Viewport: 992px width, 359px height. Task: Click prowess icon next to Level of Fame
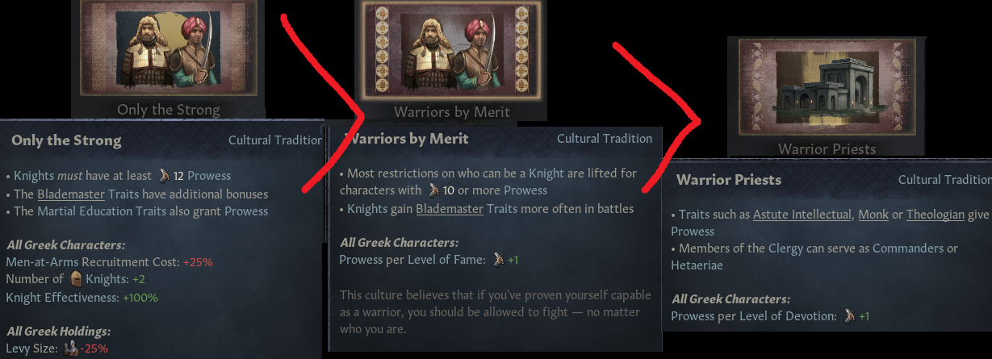[501, 260]
